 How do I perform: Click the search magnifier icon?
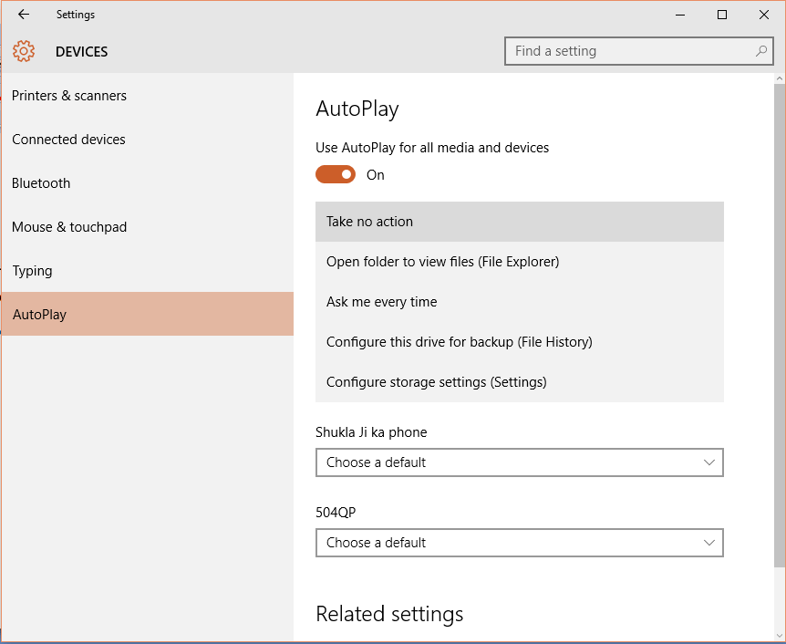[761, 51]
